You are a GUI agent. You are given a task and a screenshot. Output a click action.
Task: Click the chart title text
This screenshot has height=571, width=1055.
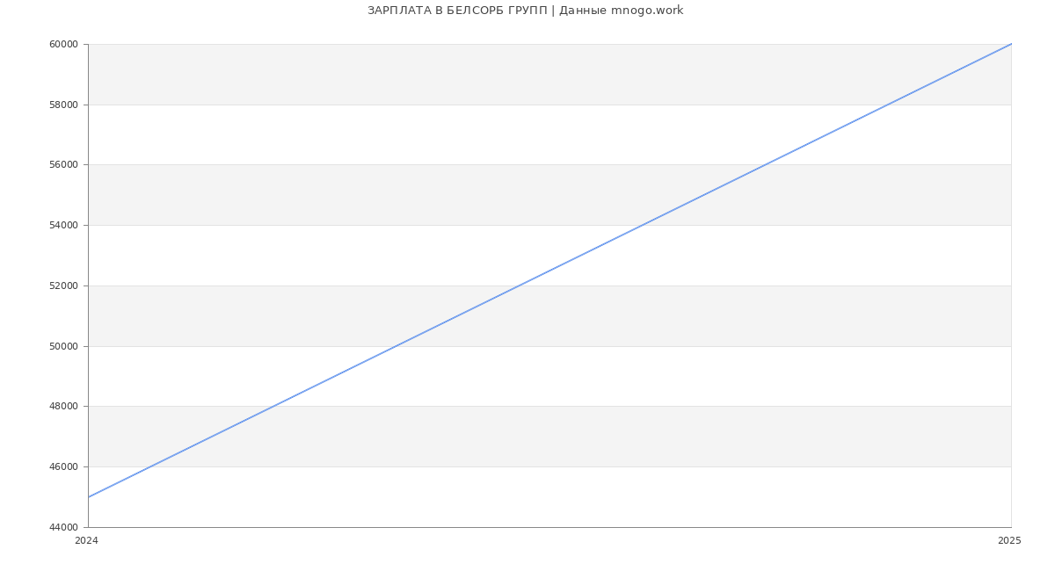[x=525, y=11]
